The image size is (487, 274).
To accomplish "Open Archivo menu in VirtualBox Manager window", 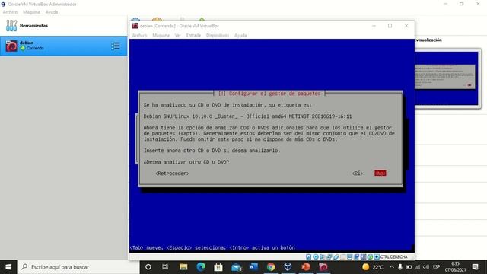I will 10,12.
